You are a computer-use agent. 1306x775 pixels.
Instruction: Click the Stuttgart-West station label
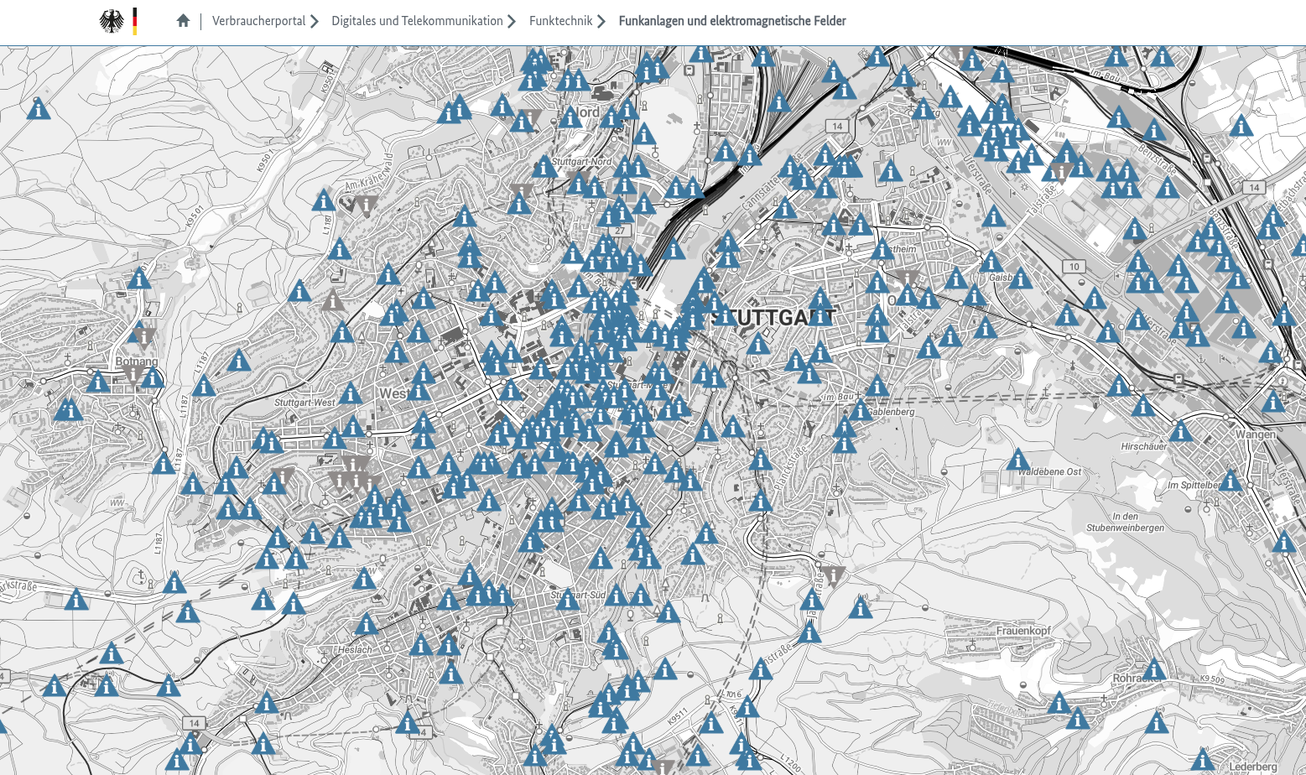(x=304, y=403)
